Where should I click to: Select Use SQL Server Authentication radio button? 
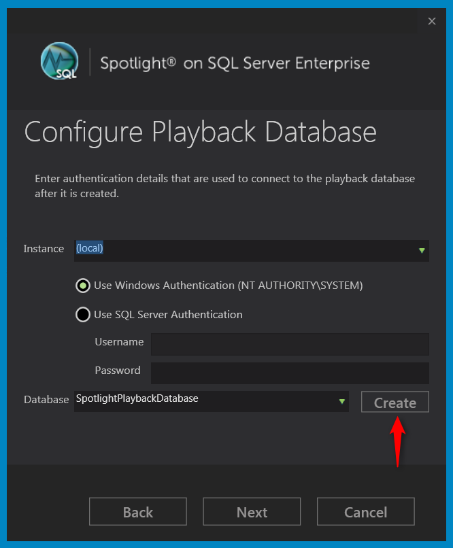pyautogui.click(x=83, y=315)
